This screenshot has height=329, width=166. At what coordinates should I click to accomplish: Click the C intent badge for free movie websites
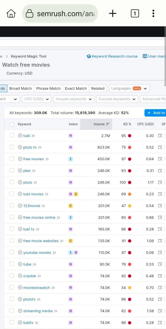71,241
